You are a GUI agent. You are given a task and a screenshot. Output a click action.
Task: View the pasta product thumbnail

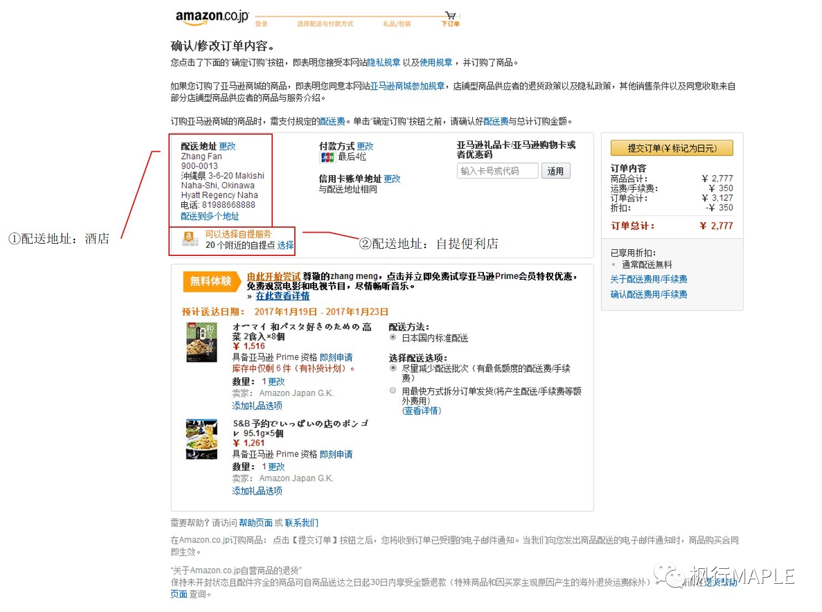(202, 342)
